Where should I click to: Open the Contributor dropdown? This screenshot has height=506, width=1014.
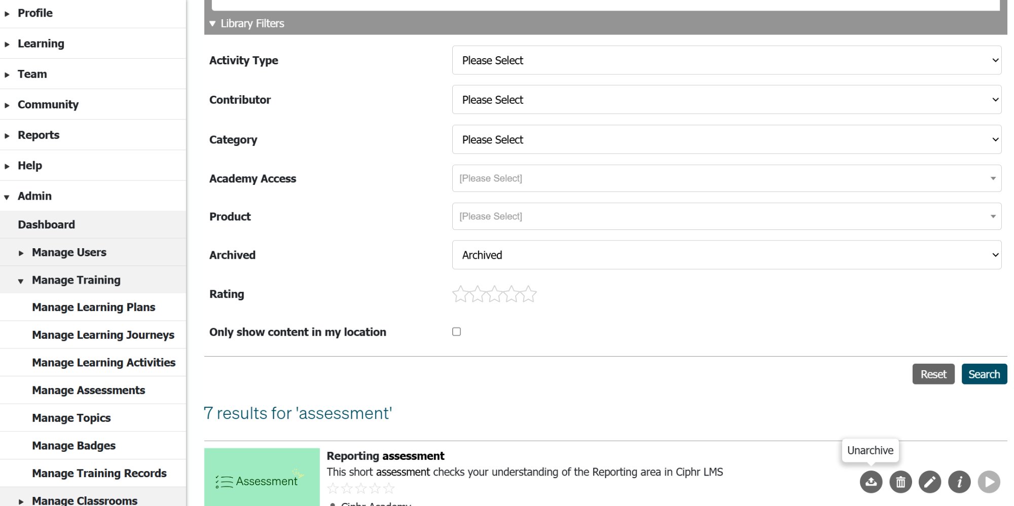coord(727,100)
